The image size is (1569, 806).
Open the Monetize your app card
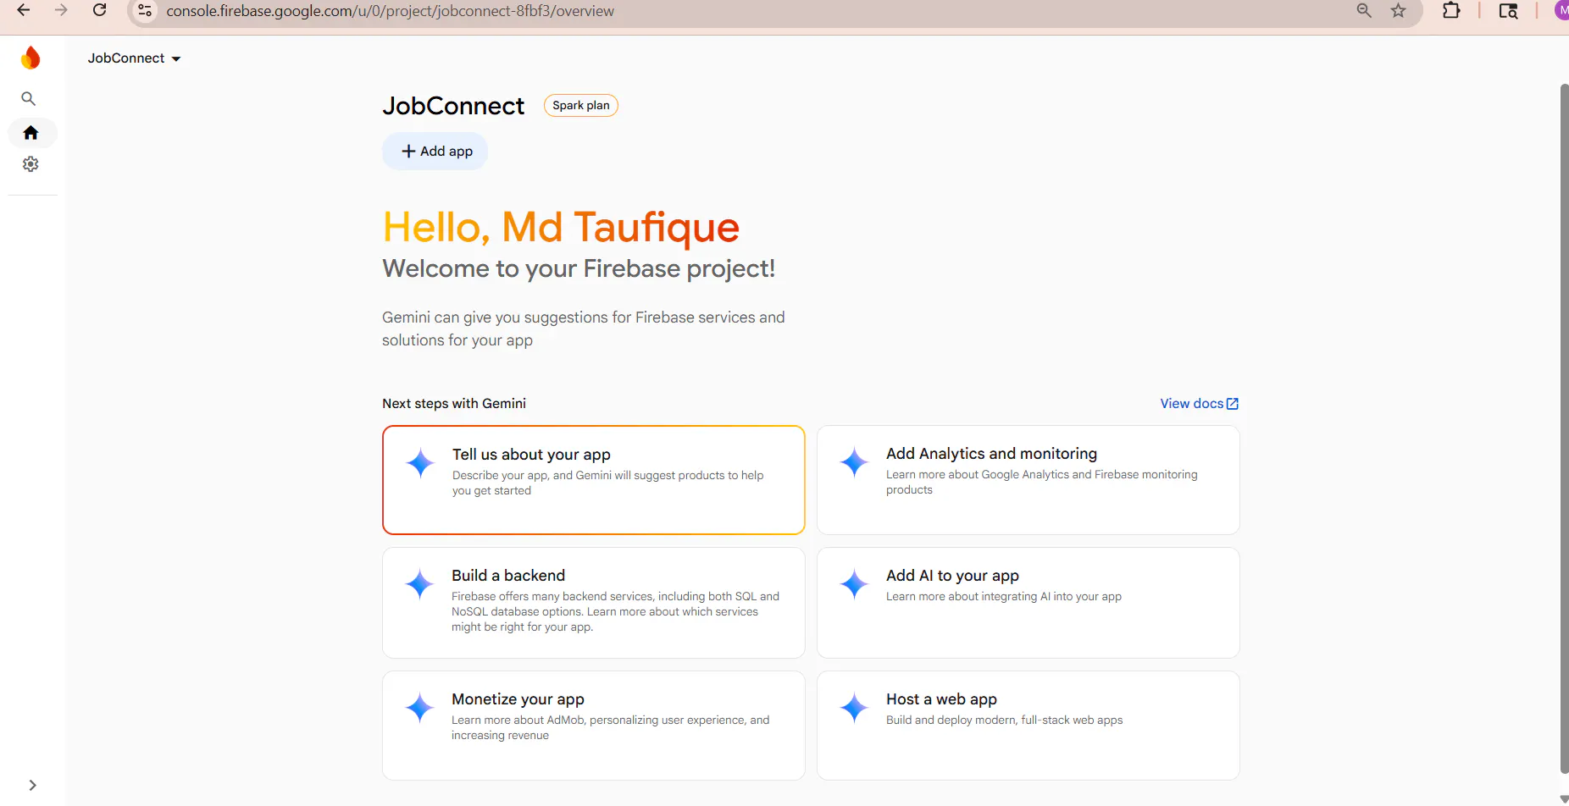[x=594, y=726]
